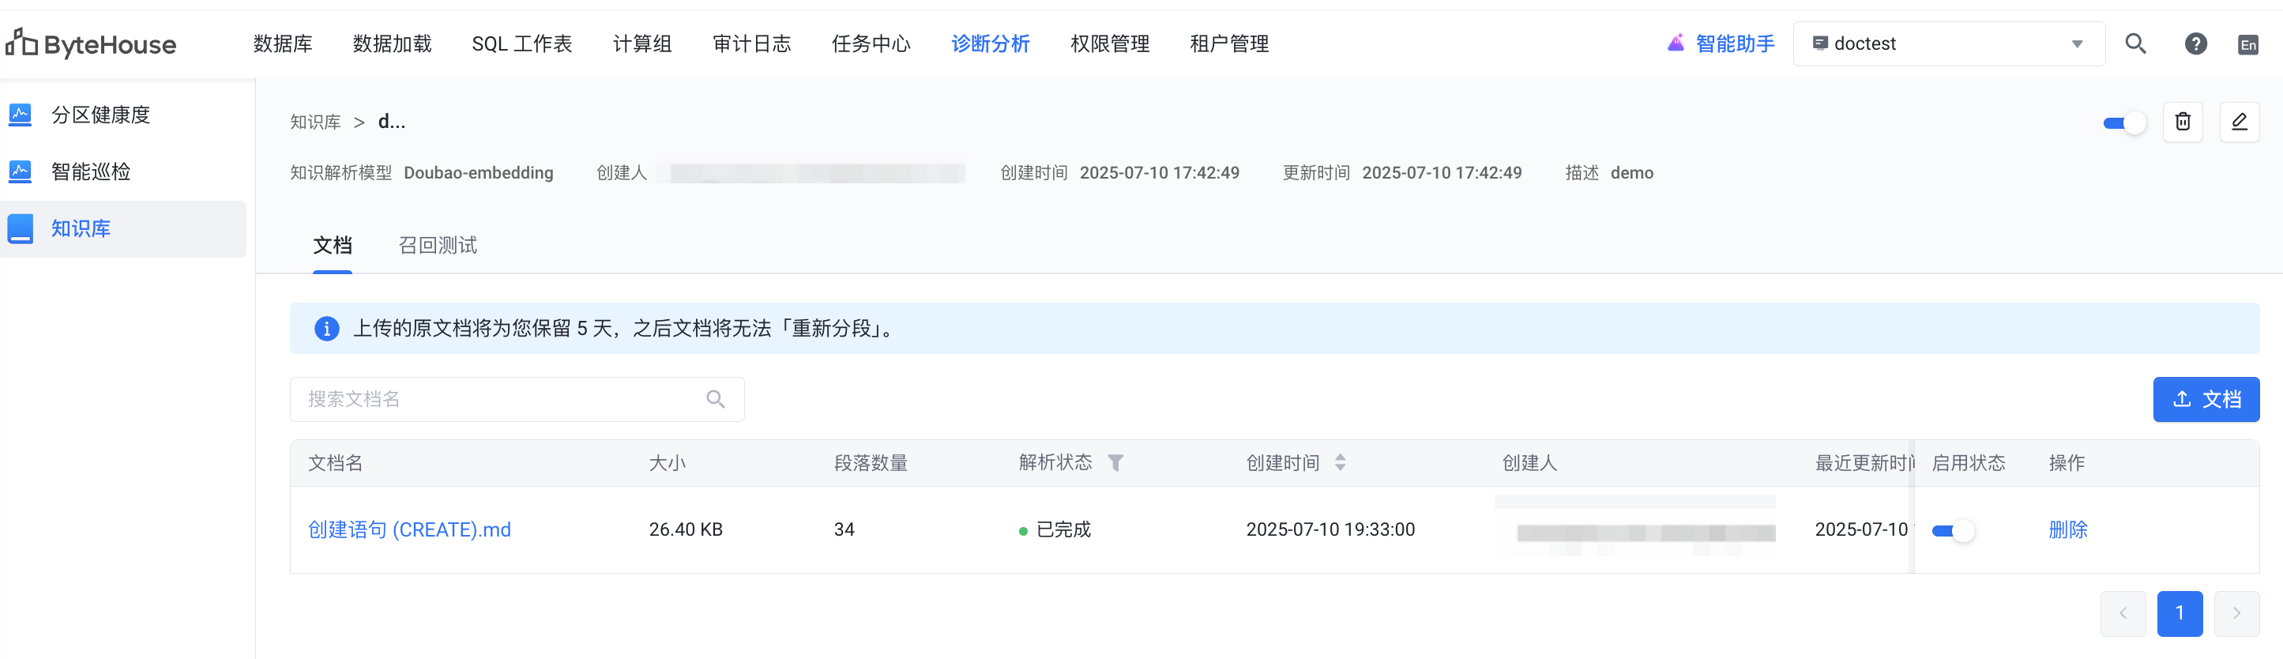Image resolution: width=2283 pixels, height=659 pixels.
Task: Expand the doctest tenant dropdown
Action: (x=2077, y=43)
